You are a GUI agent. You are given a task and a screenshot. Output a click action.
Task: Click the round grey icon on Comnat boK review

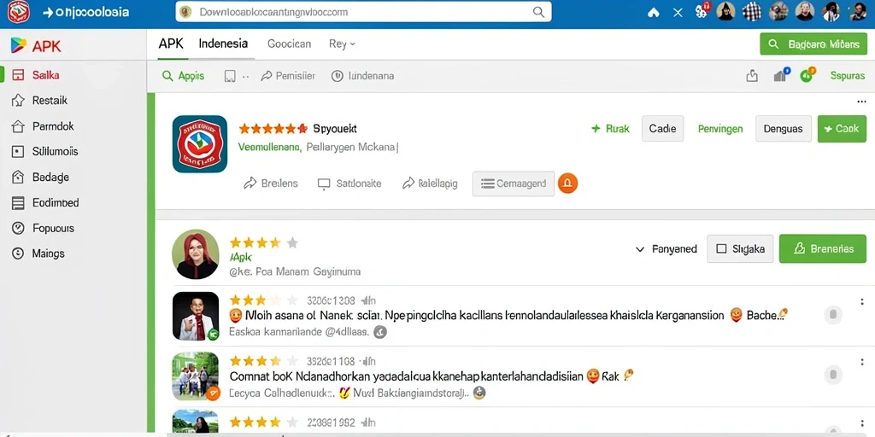point(832,374)
